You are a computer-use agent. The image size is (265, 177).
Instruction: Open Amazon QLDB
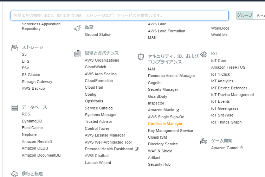35,148
